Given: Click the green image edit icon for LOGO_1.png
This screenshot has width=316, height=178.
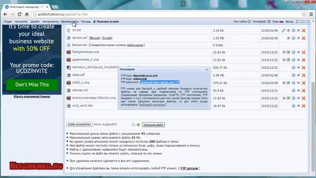Looking at the screenshot, I should 288,83.
